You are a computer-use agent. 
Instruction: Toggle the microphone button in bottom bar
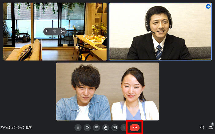[78, 128]
